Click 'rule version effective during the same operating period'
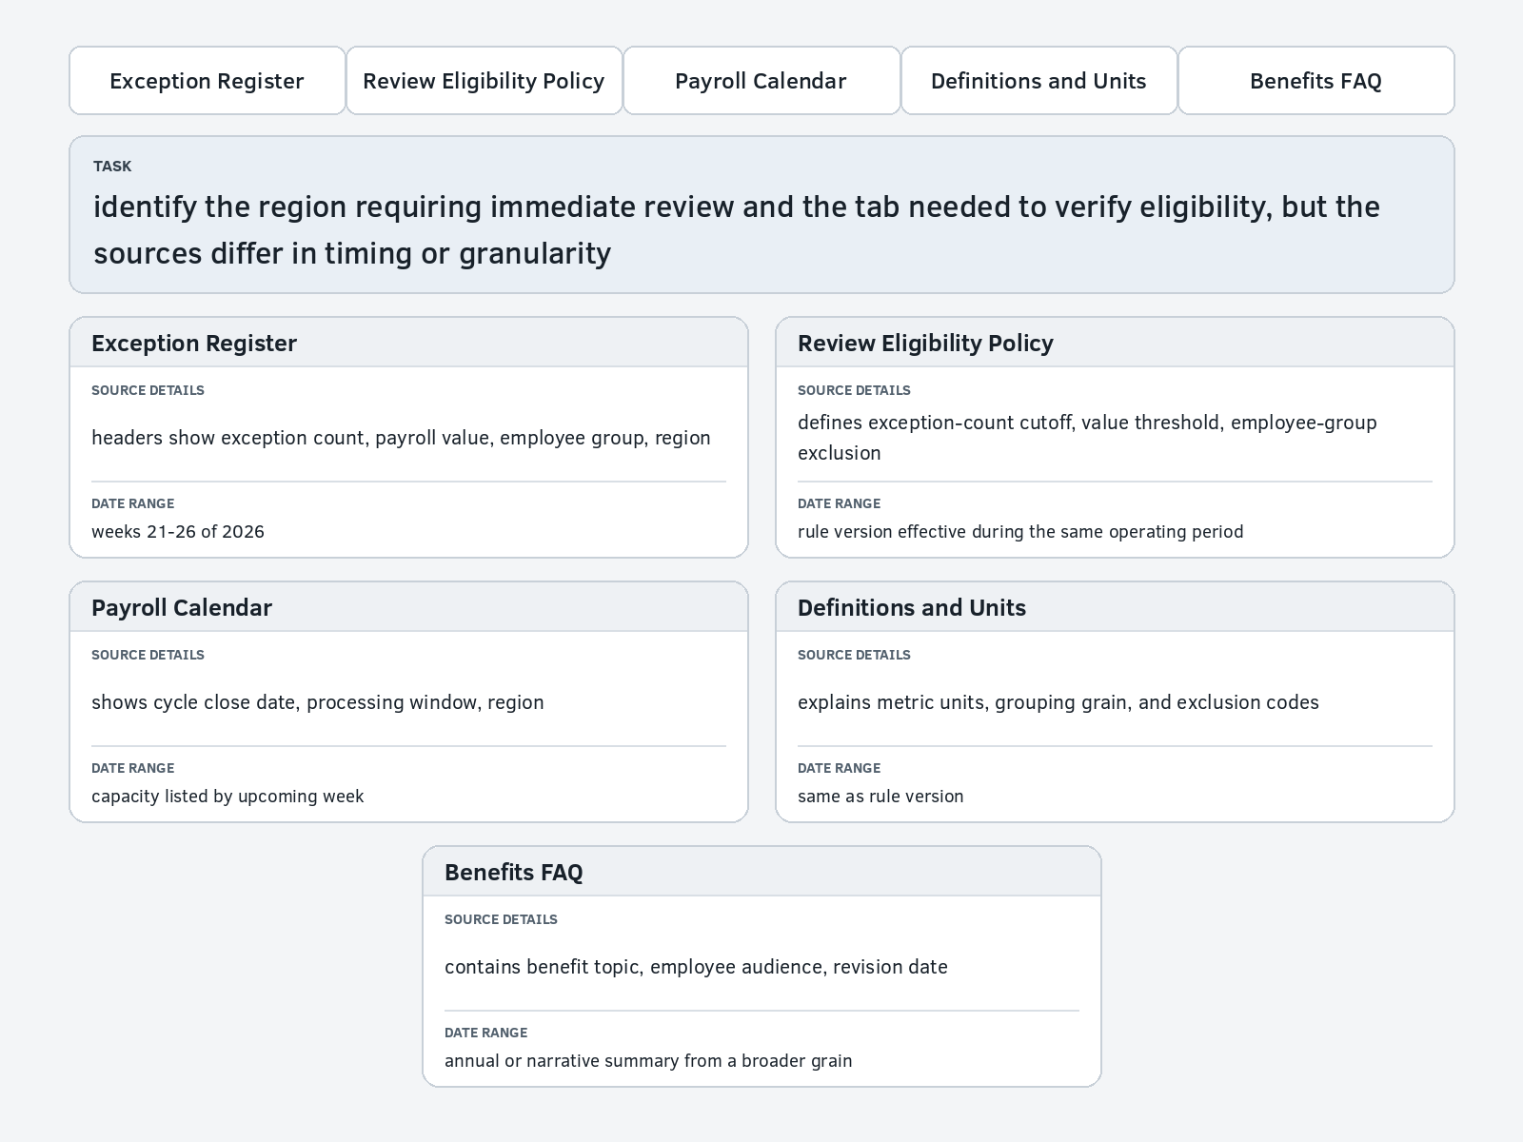This screenshot has width=1523, height=1142. click(x=1020, y=531)
